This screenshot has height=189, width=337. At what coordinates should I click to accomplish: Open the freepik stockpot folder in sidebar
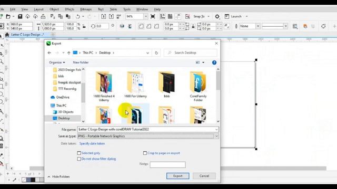(x=69, y=82)
